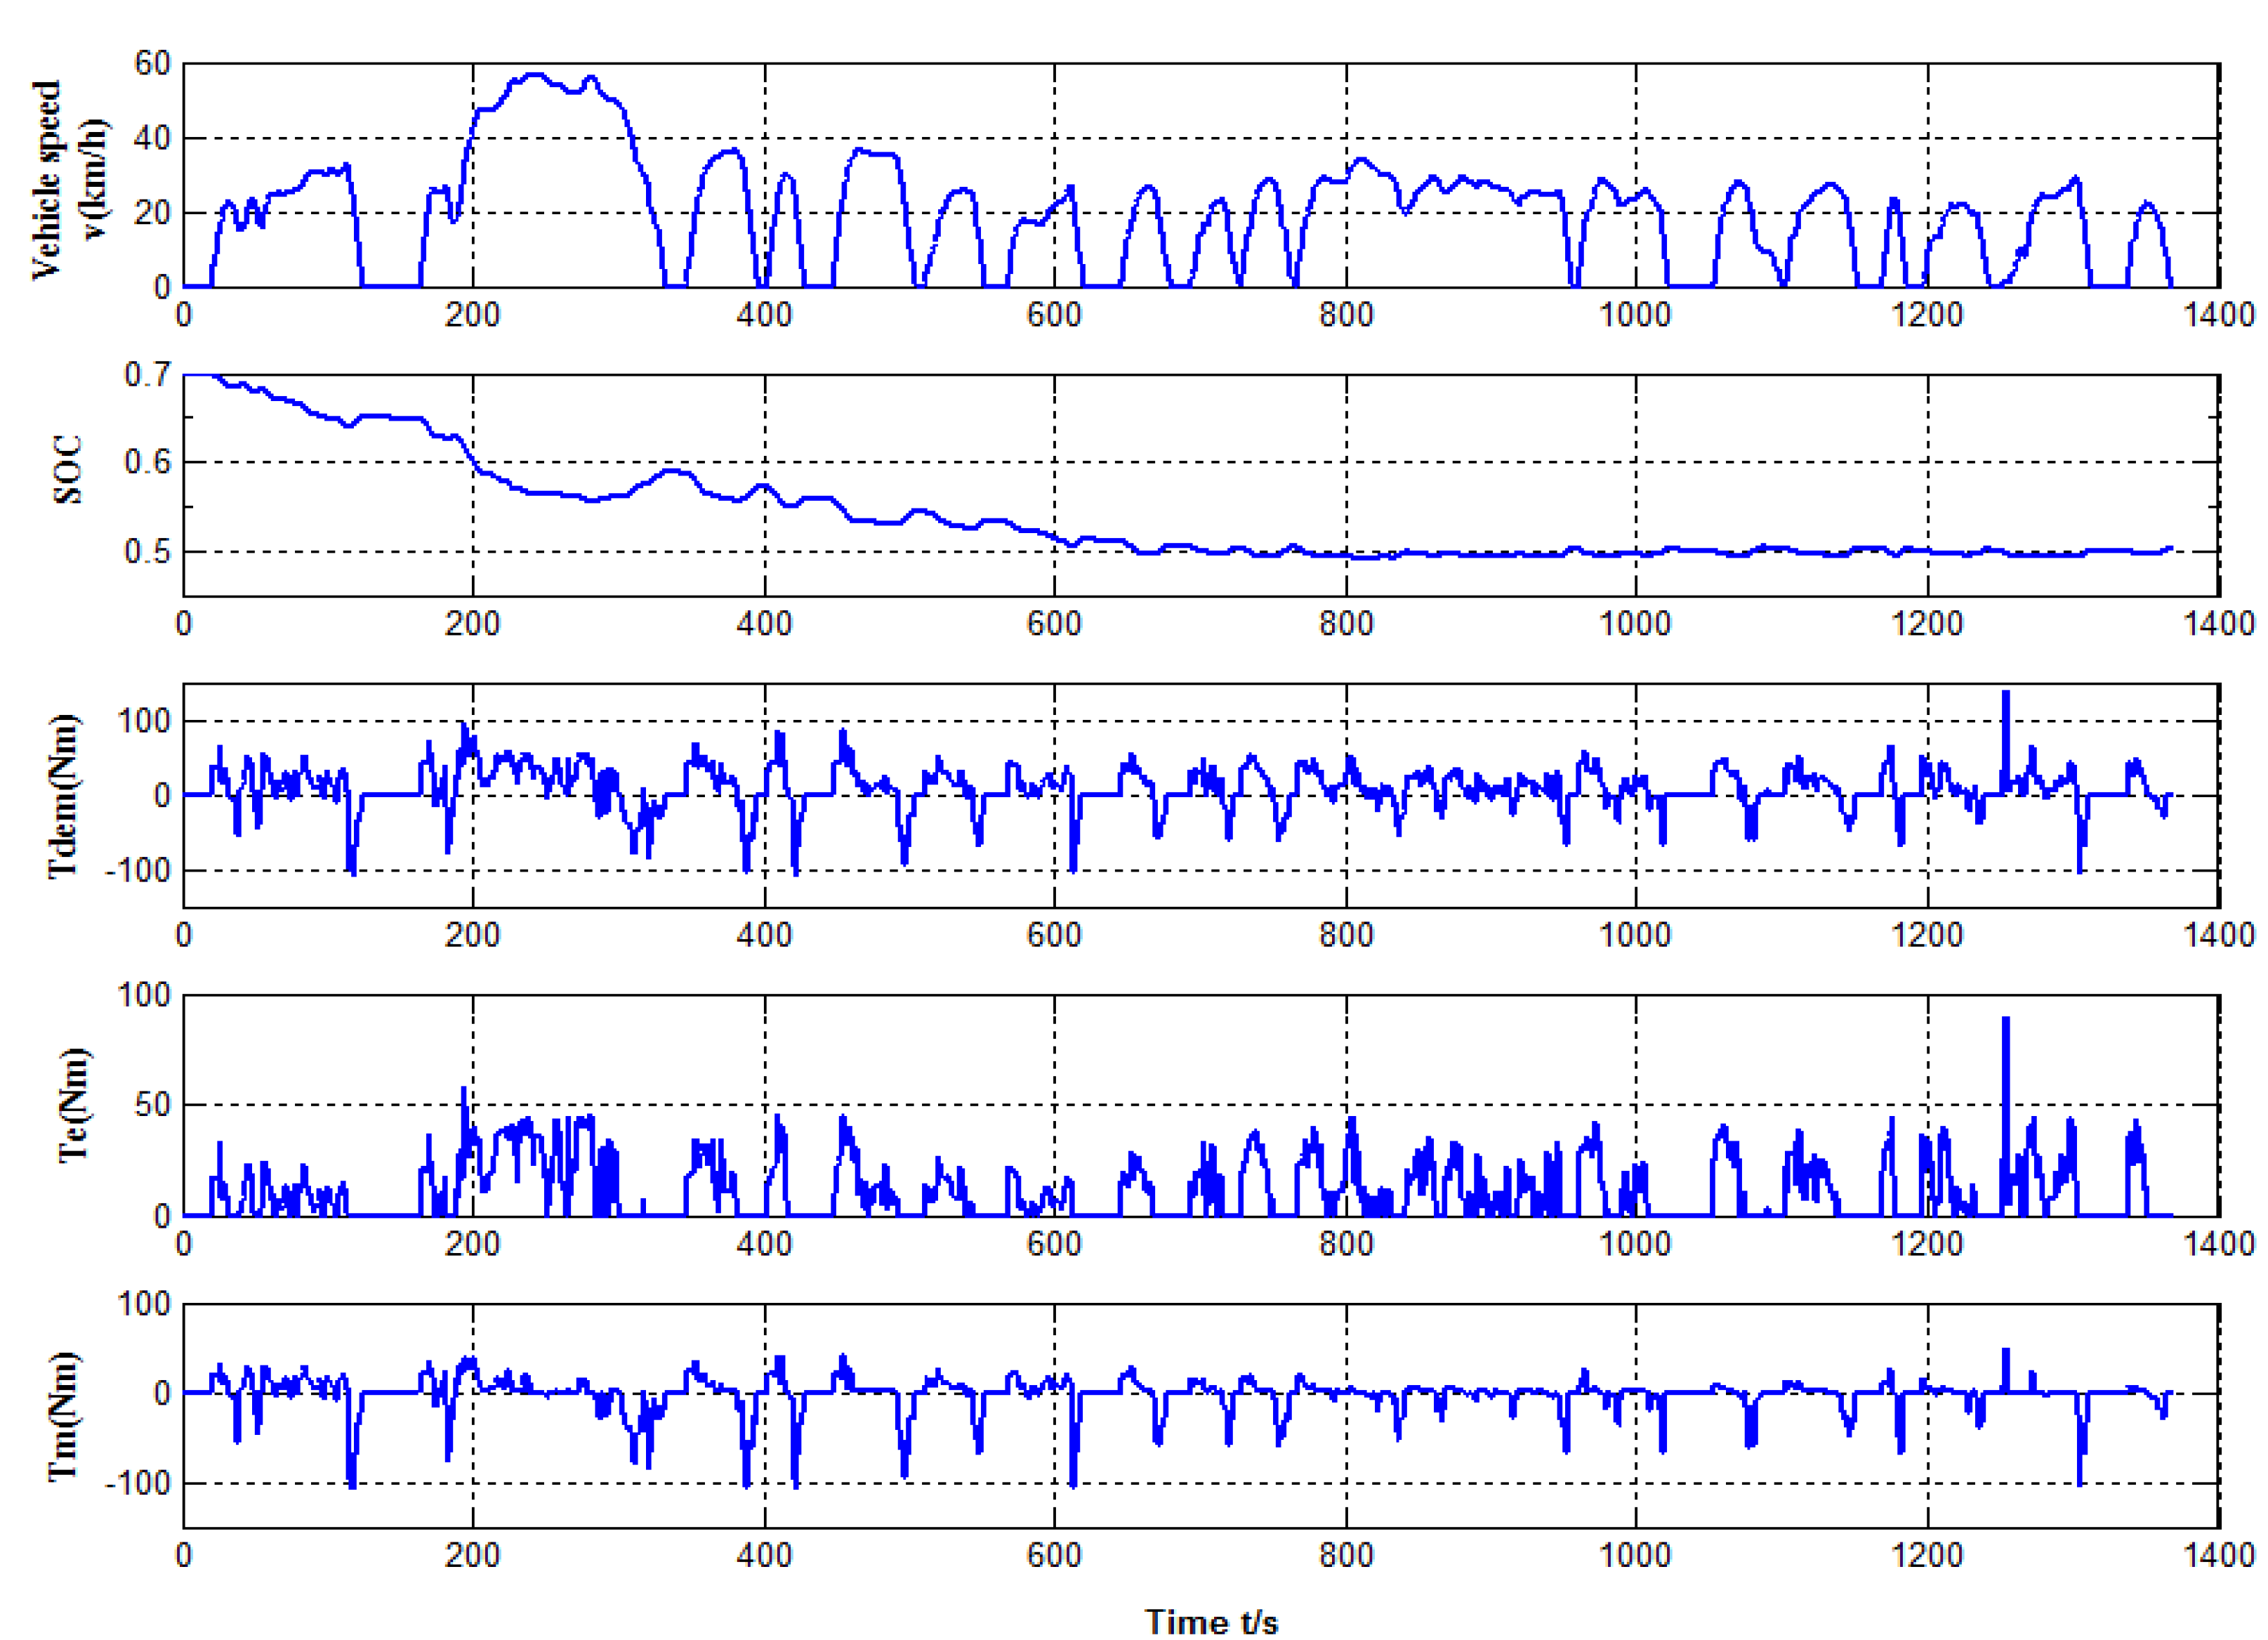Click the 1000 tick below the Te plot
Image resolution: width=2268 pixels, height=1640 pixels.
1635,1244
